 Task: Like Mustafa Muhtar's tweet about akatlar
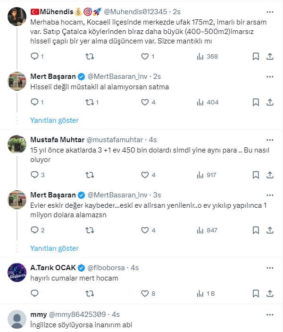click(146, 175)
